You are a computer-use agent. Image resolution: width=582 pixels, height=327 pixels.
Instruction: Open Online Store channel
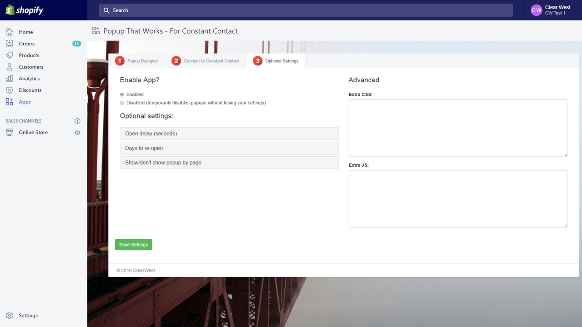click(33, 132)
